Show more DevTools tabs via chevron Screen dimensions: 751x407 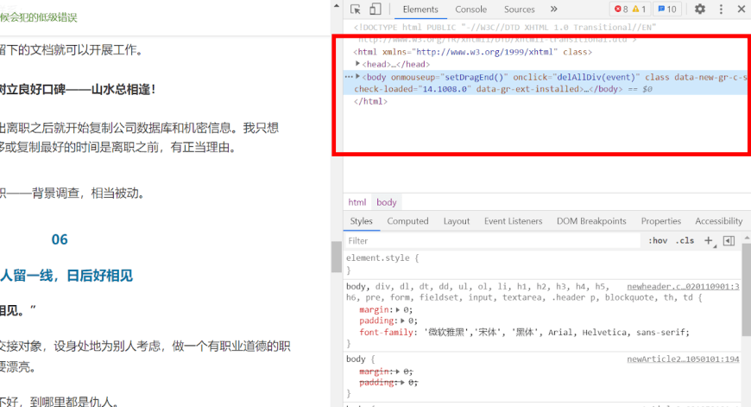(553, 10)
